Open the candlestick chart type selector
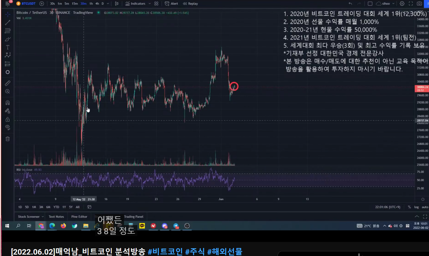 pyautogui.click(x=117, y=4)
